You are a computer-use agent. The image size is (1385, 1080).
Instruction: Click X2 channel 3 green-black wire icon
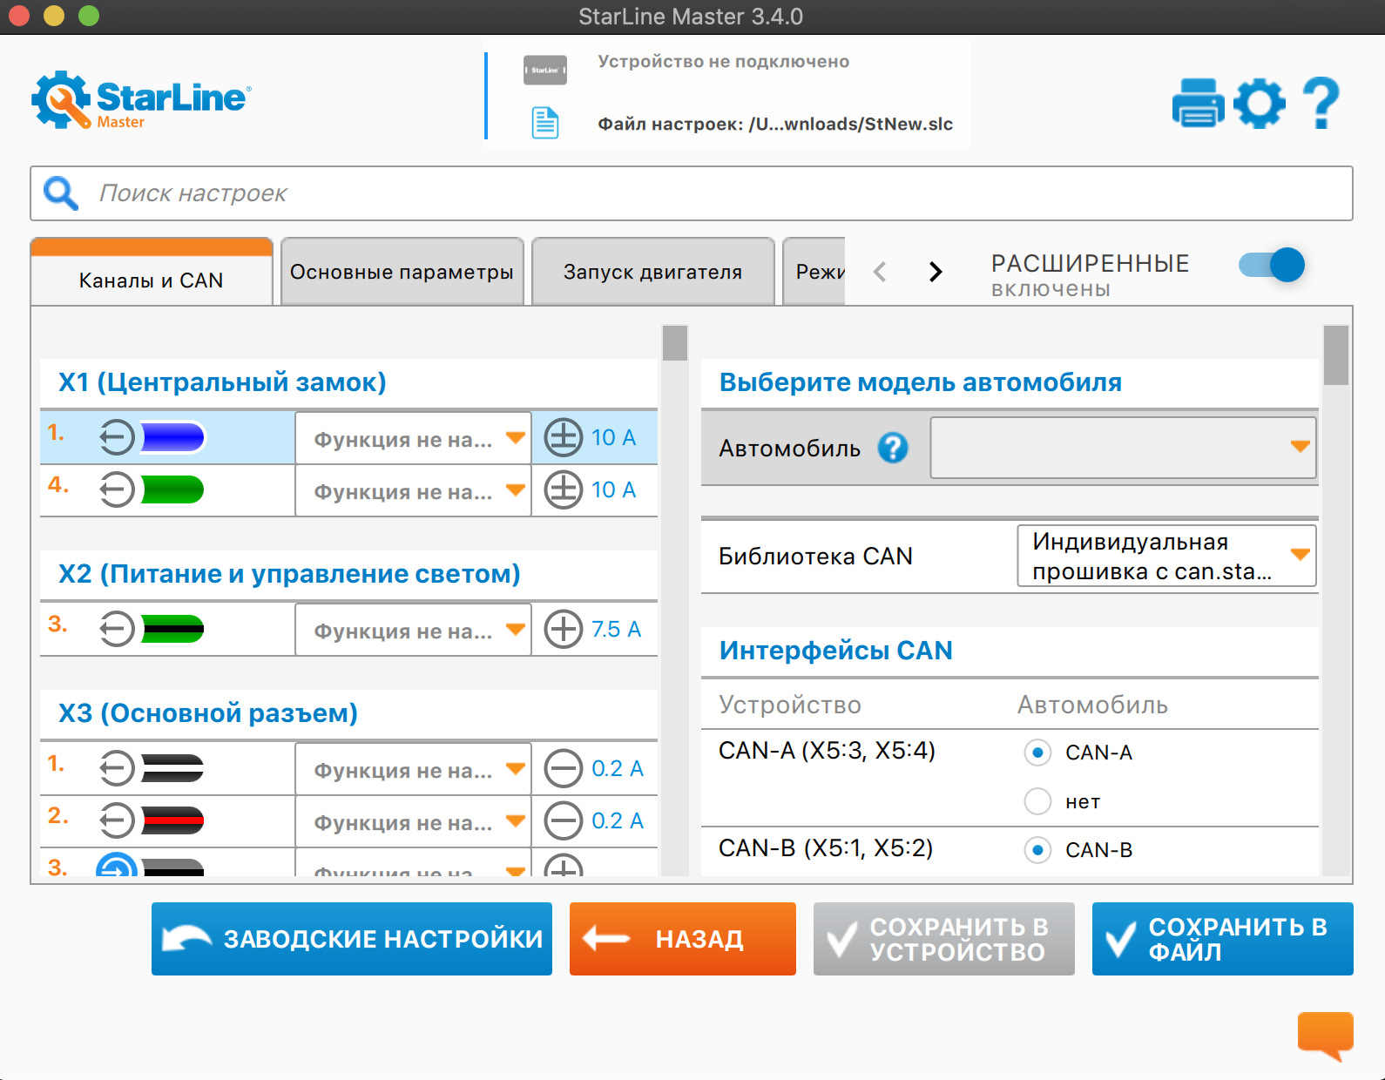click(172, 629)
